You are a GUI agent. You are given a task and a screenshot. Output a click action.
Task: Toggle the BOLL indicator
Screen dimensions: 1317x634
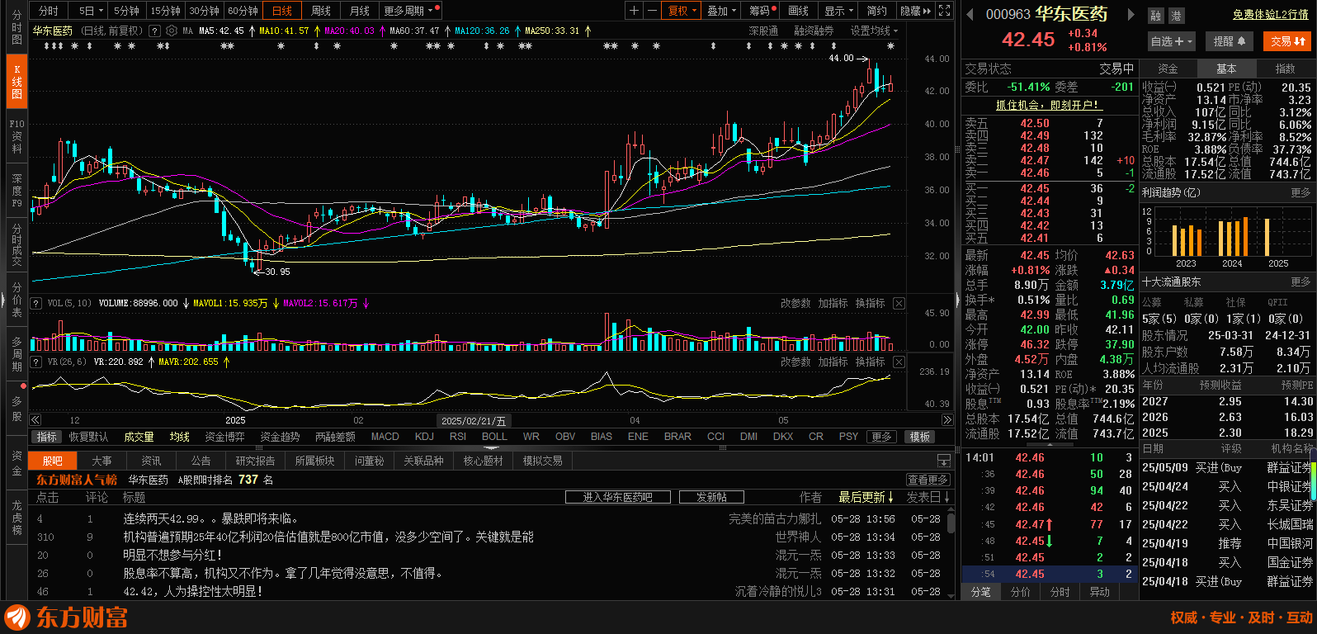click(494, 437)
